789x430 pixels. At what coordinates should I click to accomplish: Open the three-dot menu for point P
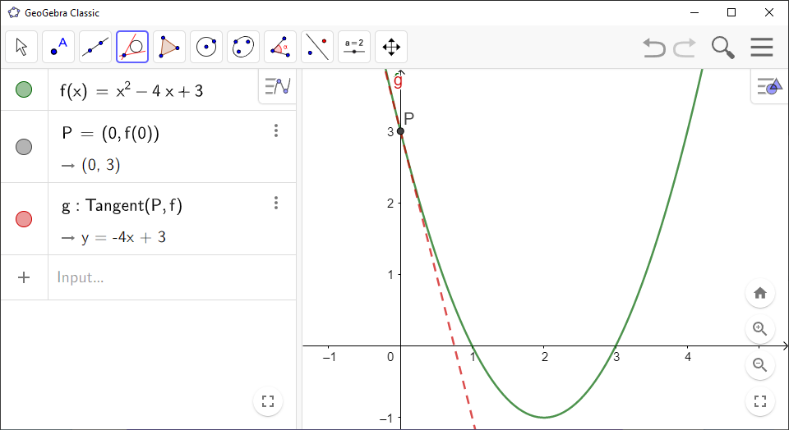coord(276,130)
